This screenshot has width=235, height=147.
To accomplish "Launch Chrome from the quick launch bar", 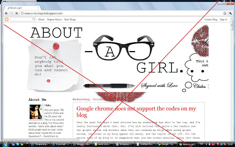I will point(22,144).
